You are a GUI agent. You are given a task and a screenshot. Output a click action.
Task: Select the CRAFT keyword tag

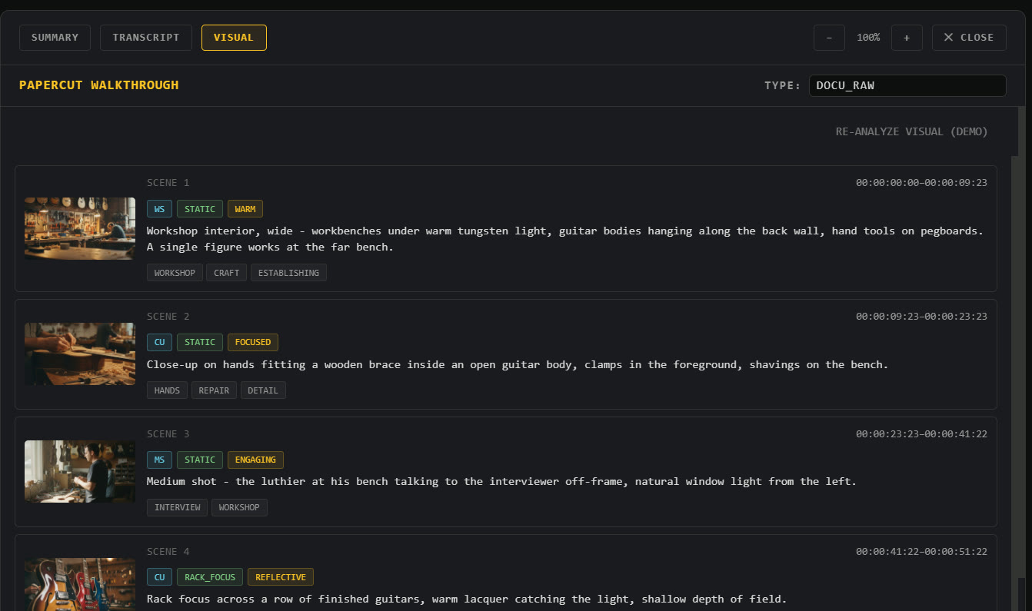(x=226, y=273)
